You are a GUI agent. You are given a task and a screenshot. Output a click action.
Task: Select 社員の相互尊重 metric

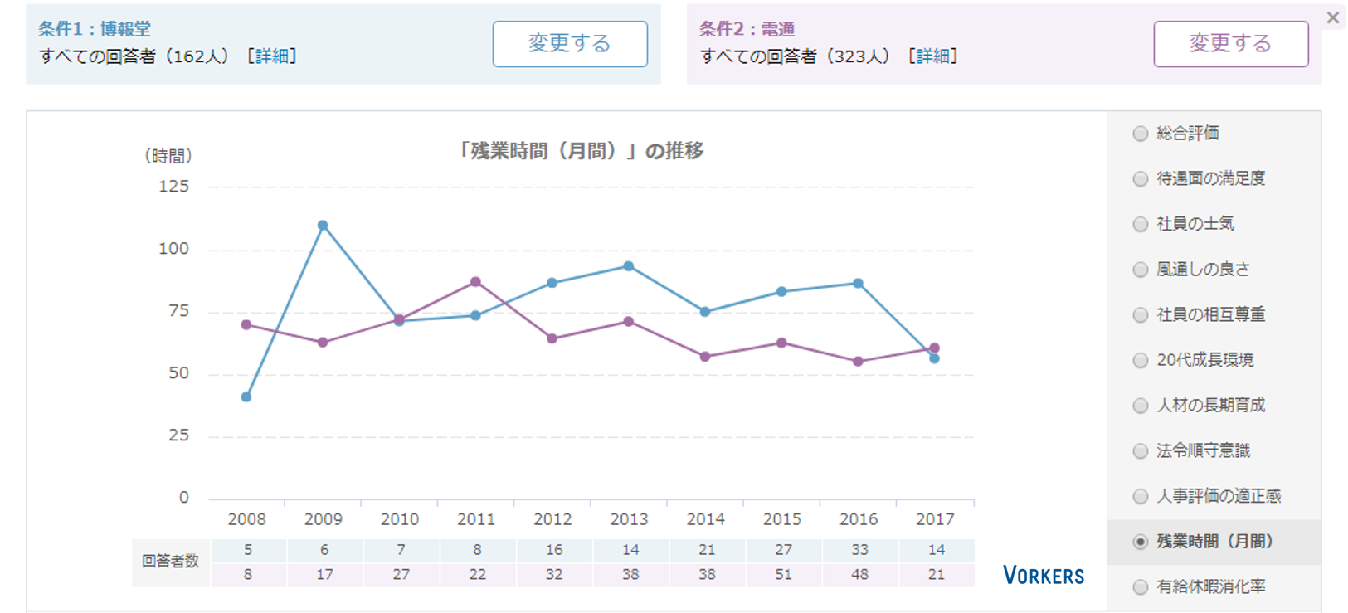(1141, 315)
